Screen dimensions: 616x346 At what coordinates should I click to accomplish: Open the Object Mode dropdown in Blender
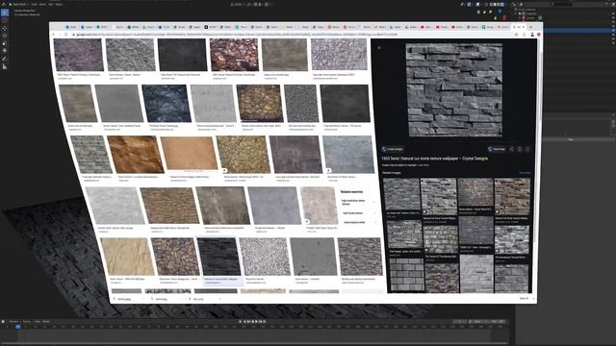pyautogui.click(x=20, y=4)
